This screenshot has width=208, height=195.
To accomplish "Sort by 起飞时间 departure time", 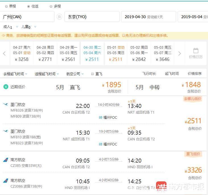I will pyautogui.click(x=172, y=74).
